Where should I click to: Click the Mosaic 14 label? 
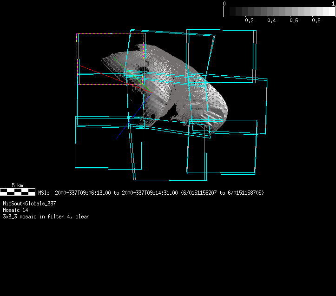(x=15, y=210)
